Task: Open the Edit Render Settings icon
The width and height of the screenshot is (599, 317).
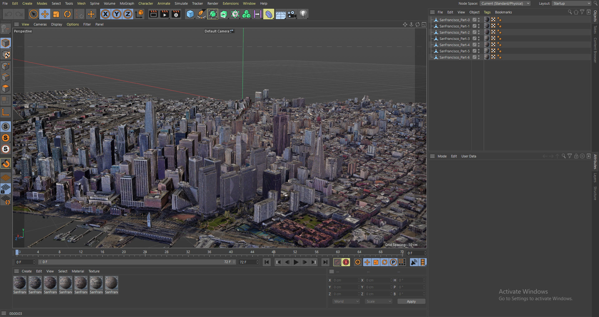Action: pos(176,14)
